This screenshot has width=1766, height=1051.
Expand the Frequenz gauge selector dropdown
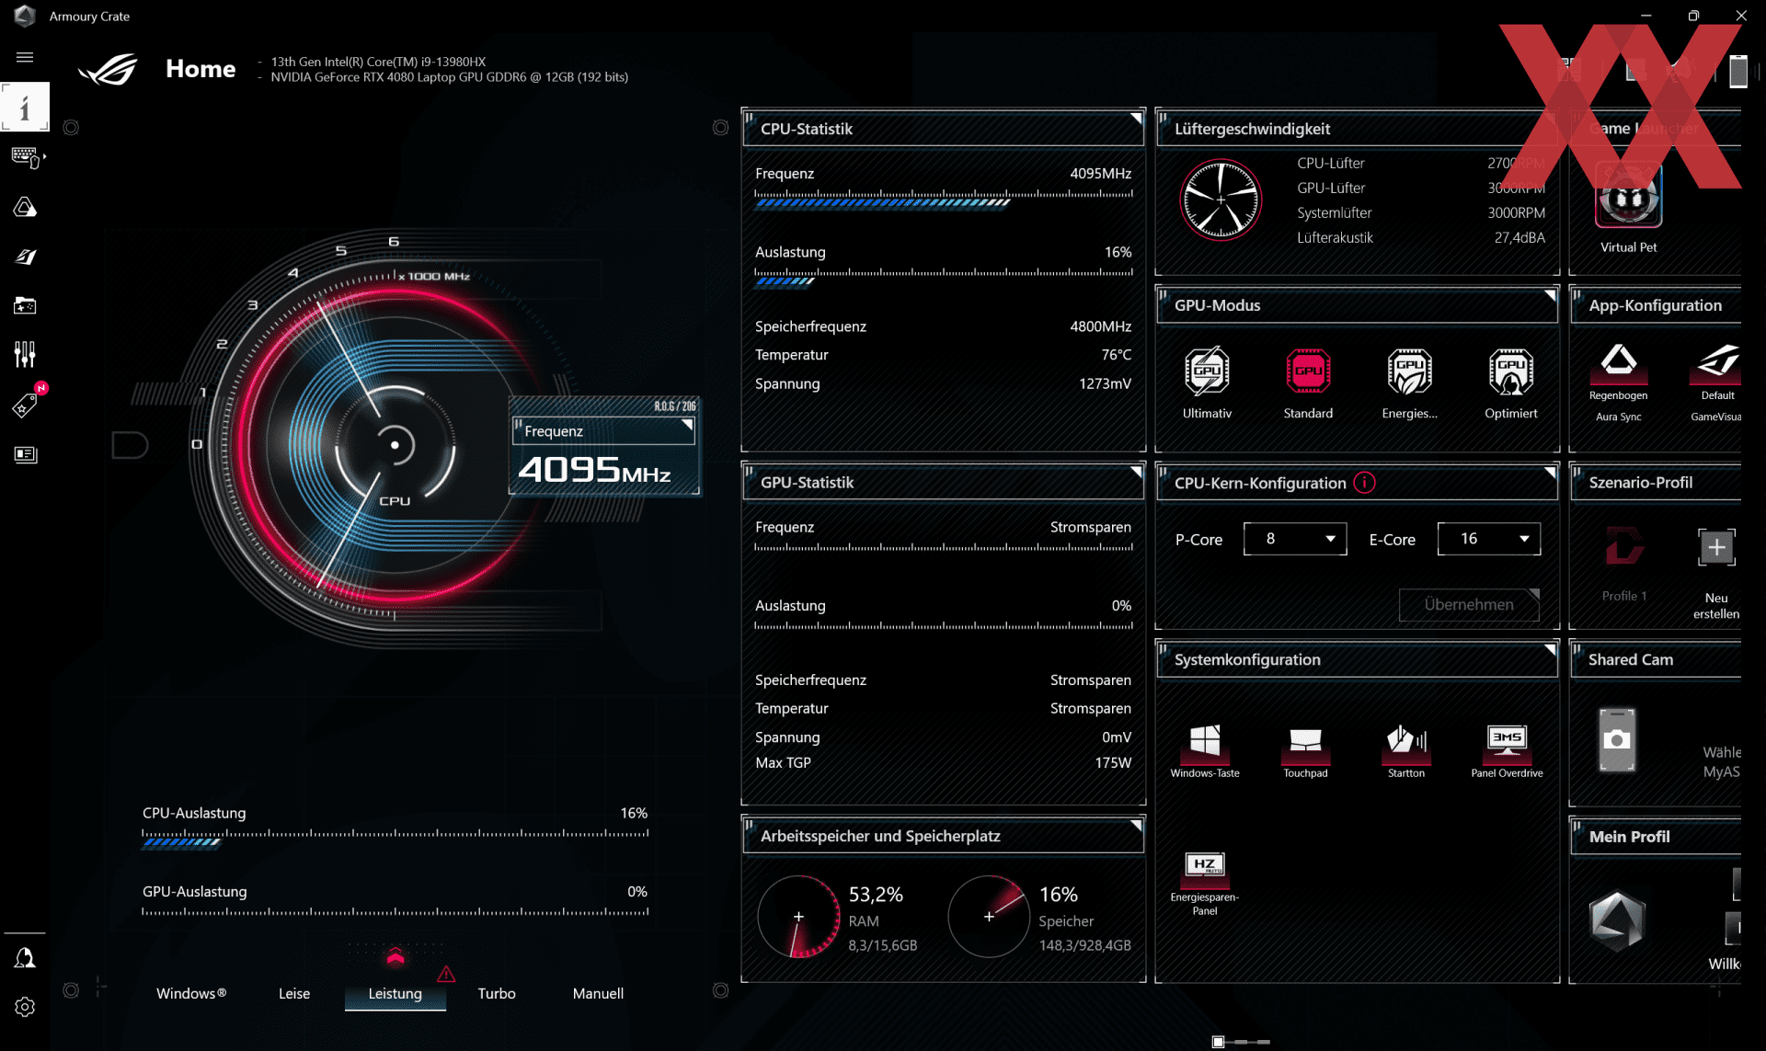click(603, 431)
